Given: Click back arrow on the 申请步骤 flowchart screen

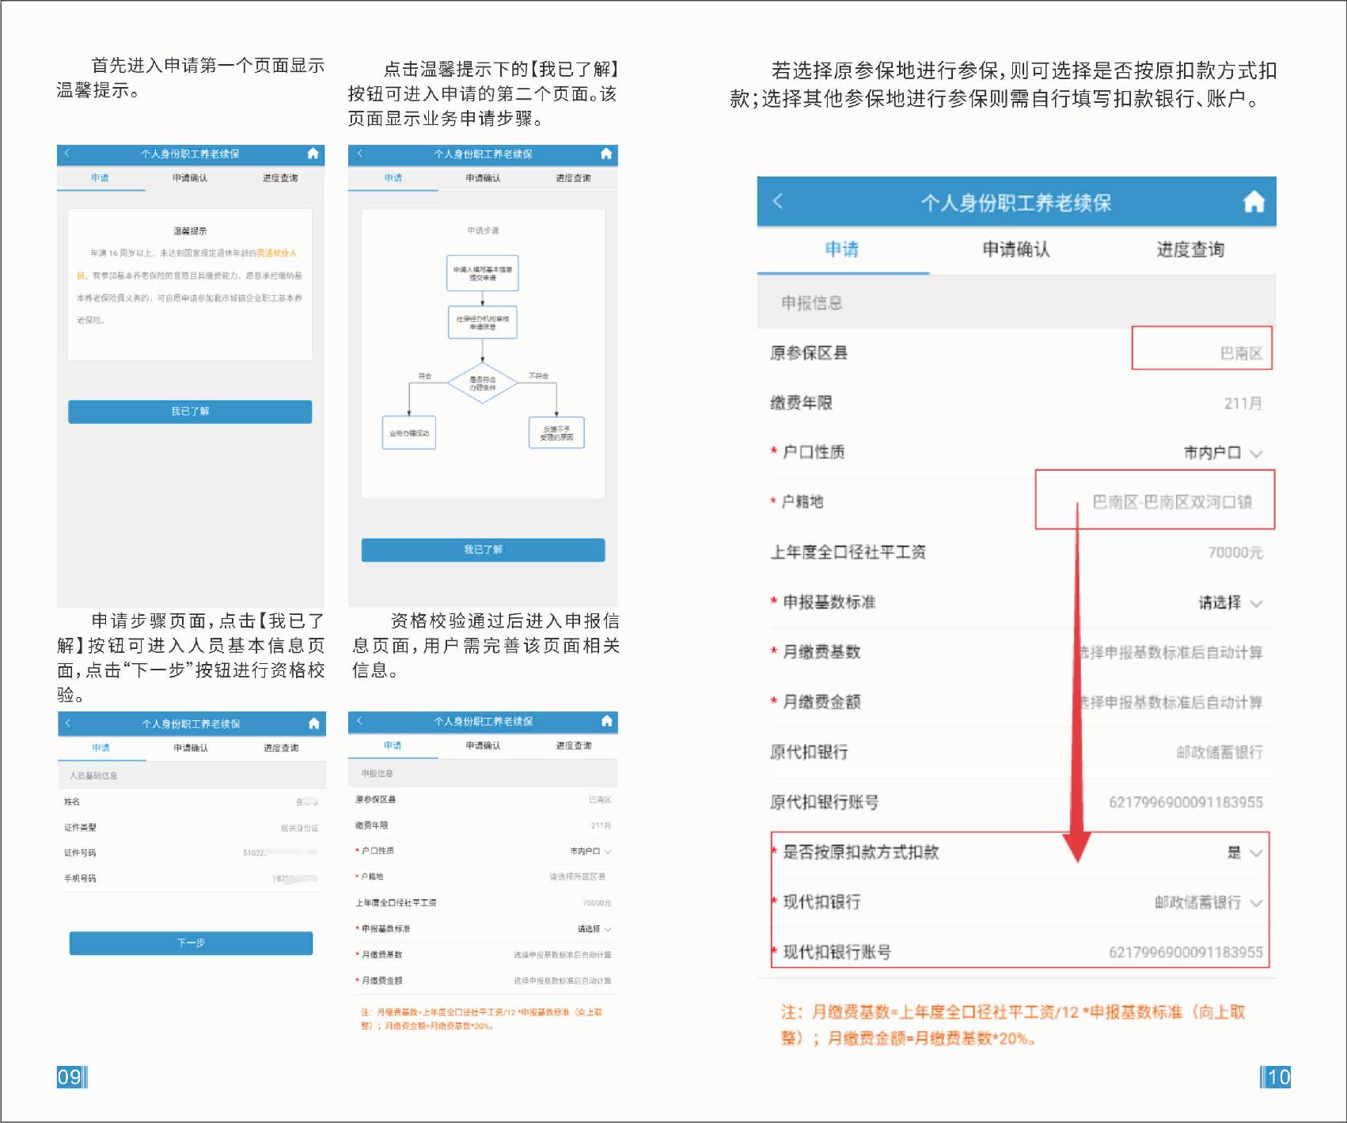Looking at the screenshot, I should [360, 154].
